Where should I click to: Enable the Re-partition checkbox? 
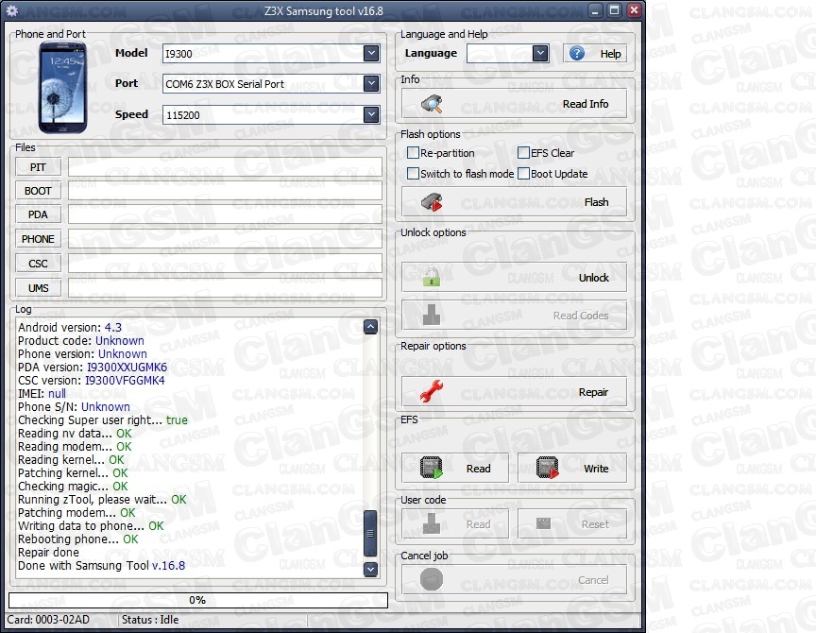[x=413, y=152]
